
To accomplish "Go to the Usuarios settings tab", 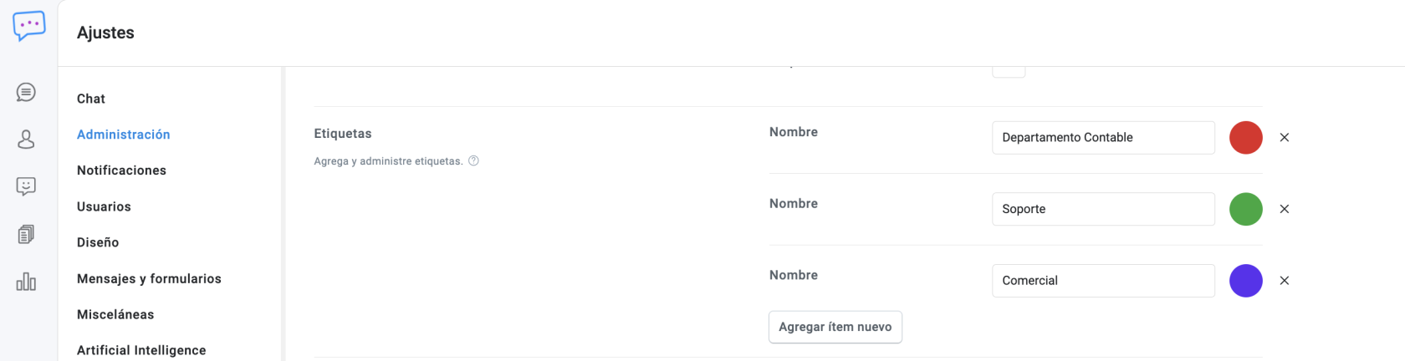I will [104, 206].
